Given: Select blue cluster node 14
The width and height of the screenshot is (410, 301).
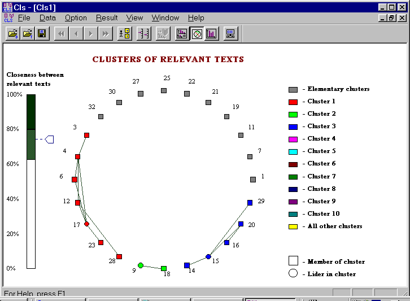Looking at the screenshot, I should click(x=187, y=265).
